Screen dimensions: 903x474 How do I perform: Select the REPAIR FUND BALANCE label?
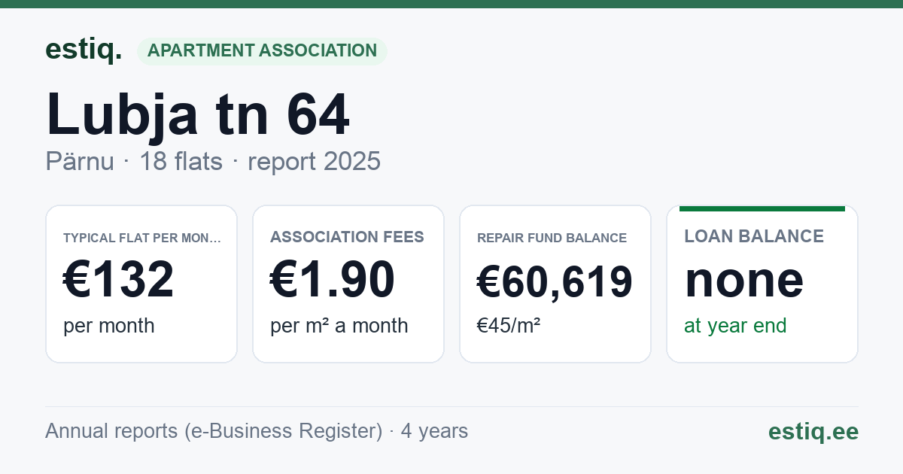click(552, 238)
